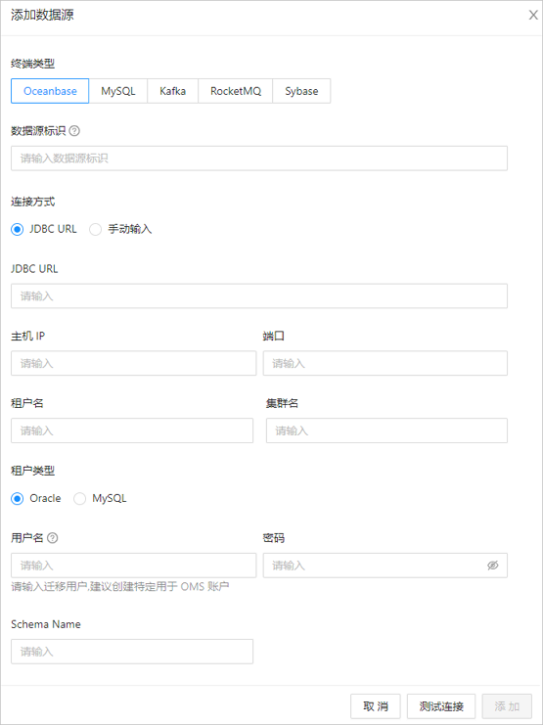Click the 连接方式 label
The width and height of the screenshot is (543, 725).
33,202
